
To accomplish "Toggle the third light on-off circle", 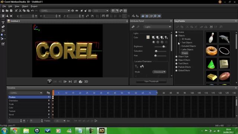I will point(162,42).
